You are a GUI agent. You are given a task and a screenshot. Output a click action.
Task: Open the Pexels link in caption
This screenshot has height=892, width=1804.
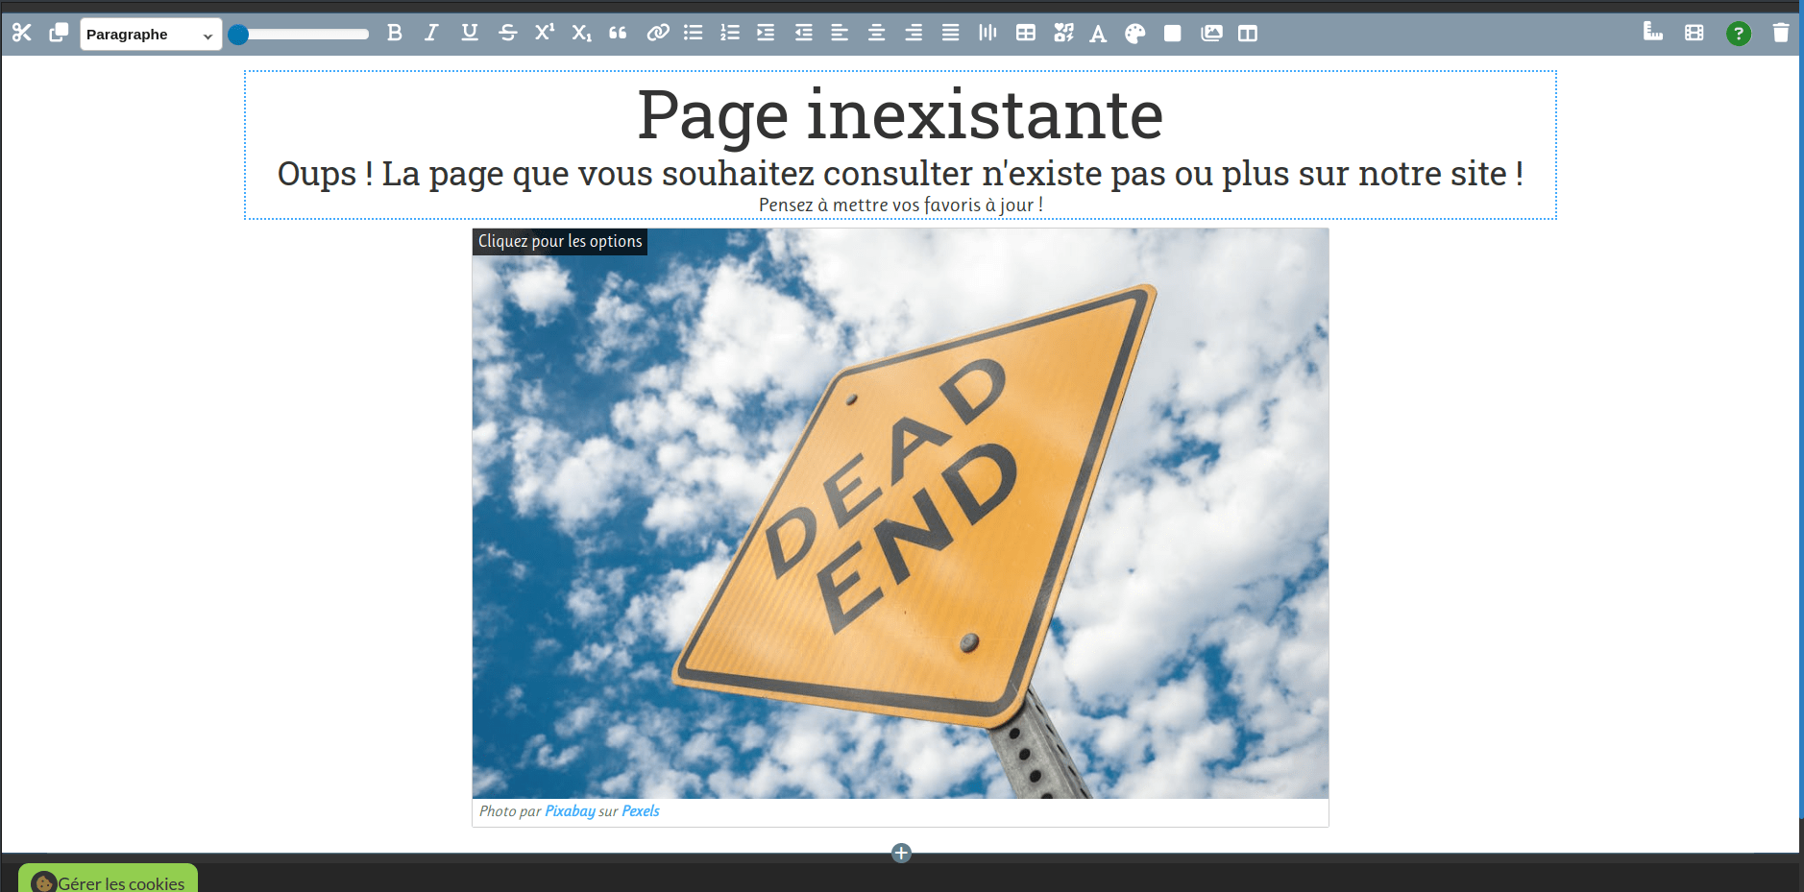click(x=641, y=811)
